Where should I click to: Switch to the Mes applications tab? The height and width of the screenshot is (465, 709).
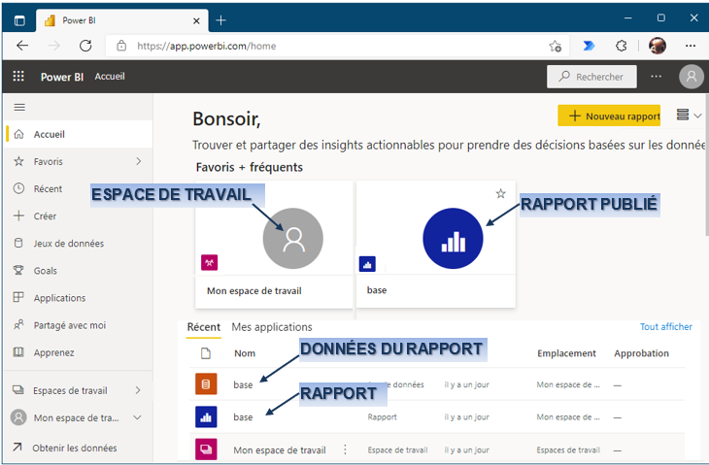point(272,327)
